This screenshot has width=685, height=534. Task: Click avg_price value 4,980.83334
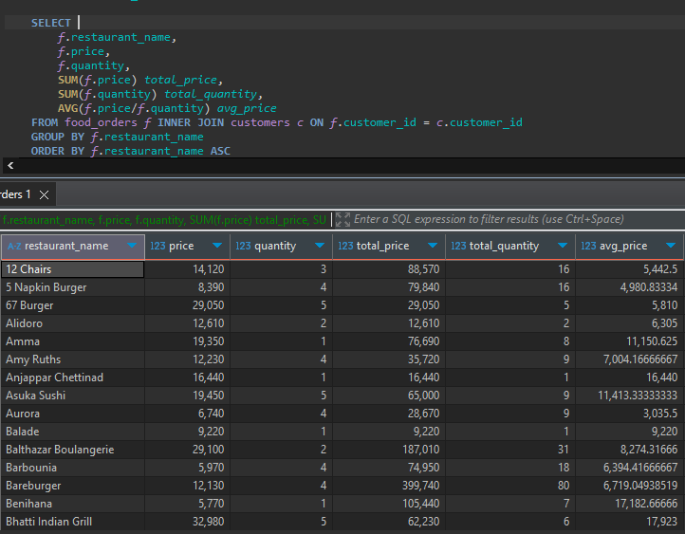[649, 287]
